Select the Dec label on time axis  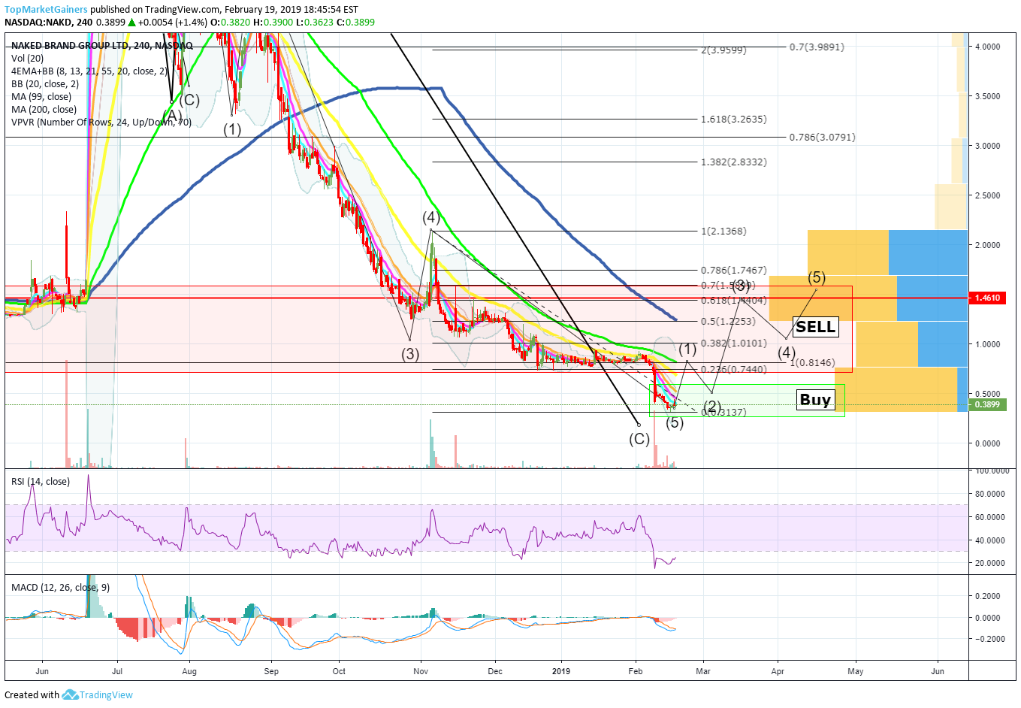pyautogui.click(x=494, y=671)
